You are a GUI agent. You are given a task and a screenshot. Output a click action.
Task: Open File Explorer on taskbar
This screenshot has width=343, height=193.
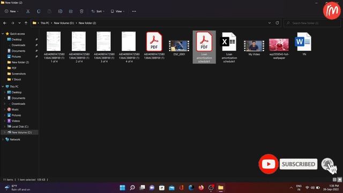221,188
